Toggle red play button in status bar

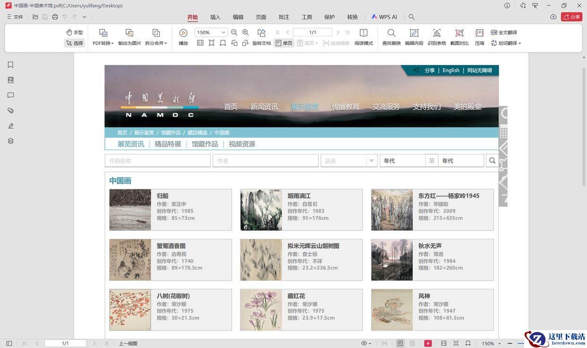coord(428,343)
